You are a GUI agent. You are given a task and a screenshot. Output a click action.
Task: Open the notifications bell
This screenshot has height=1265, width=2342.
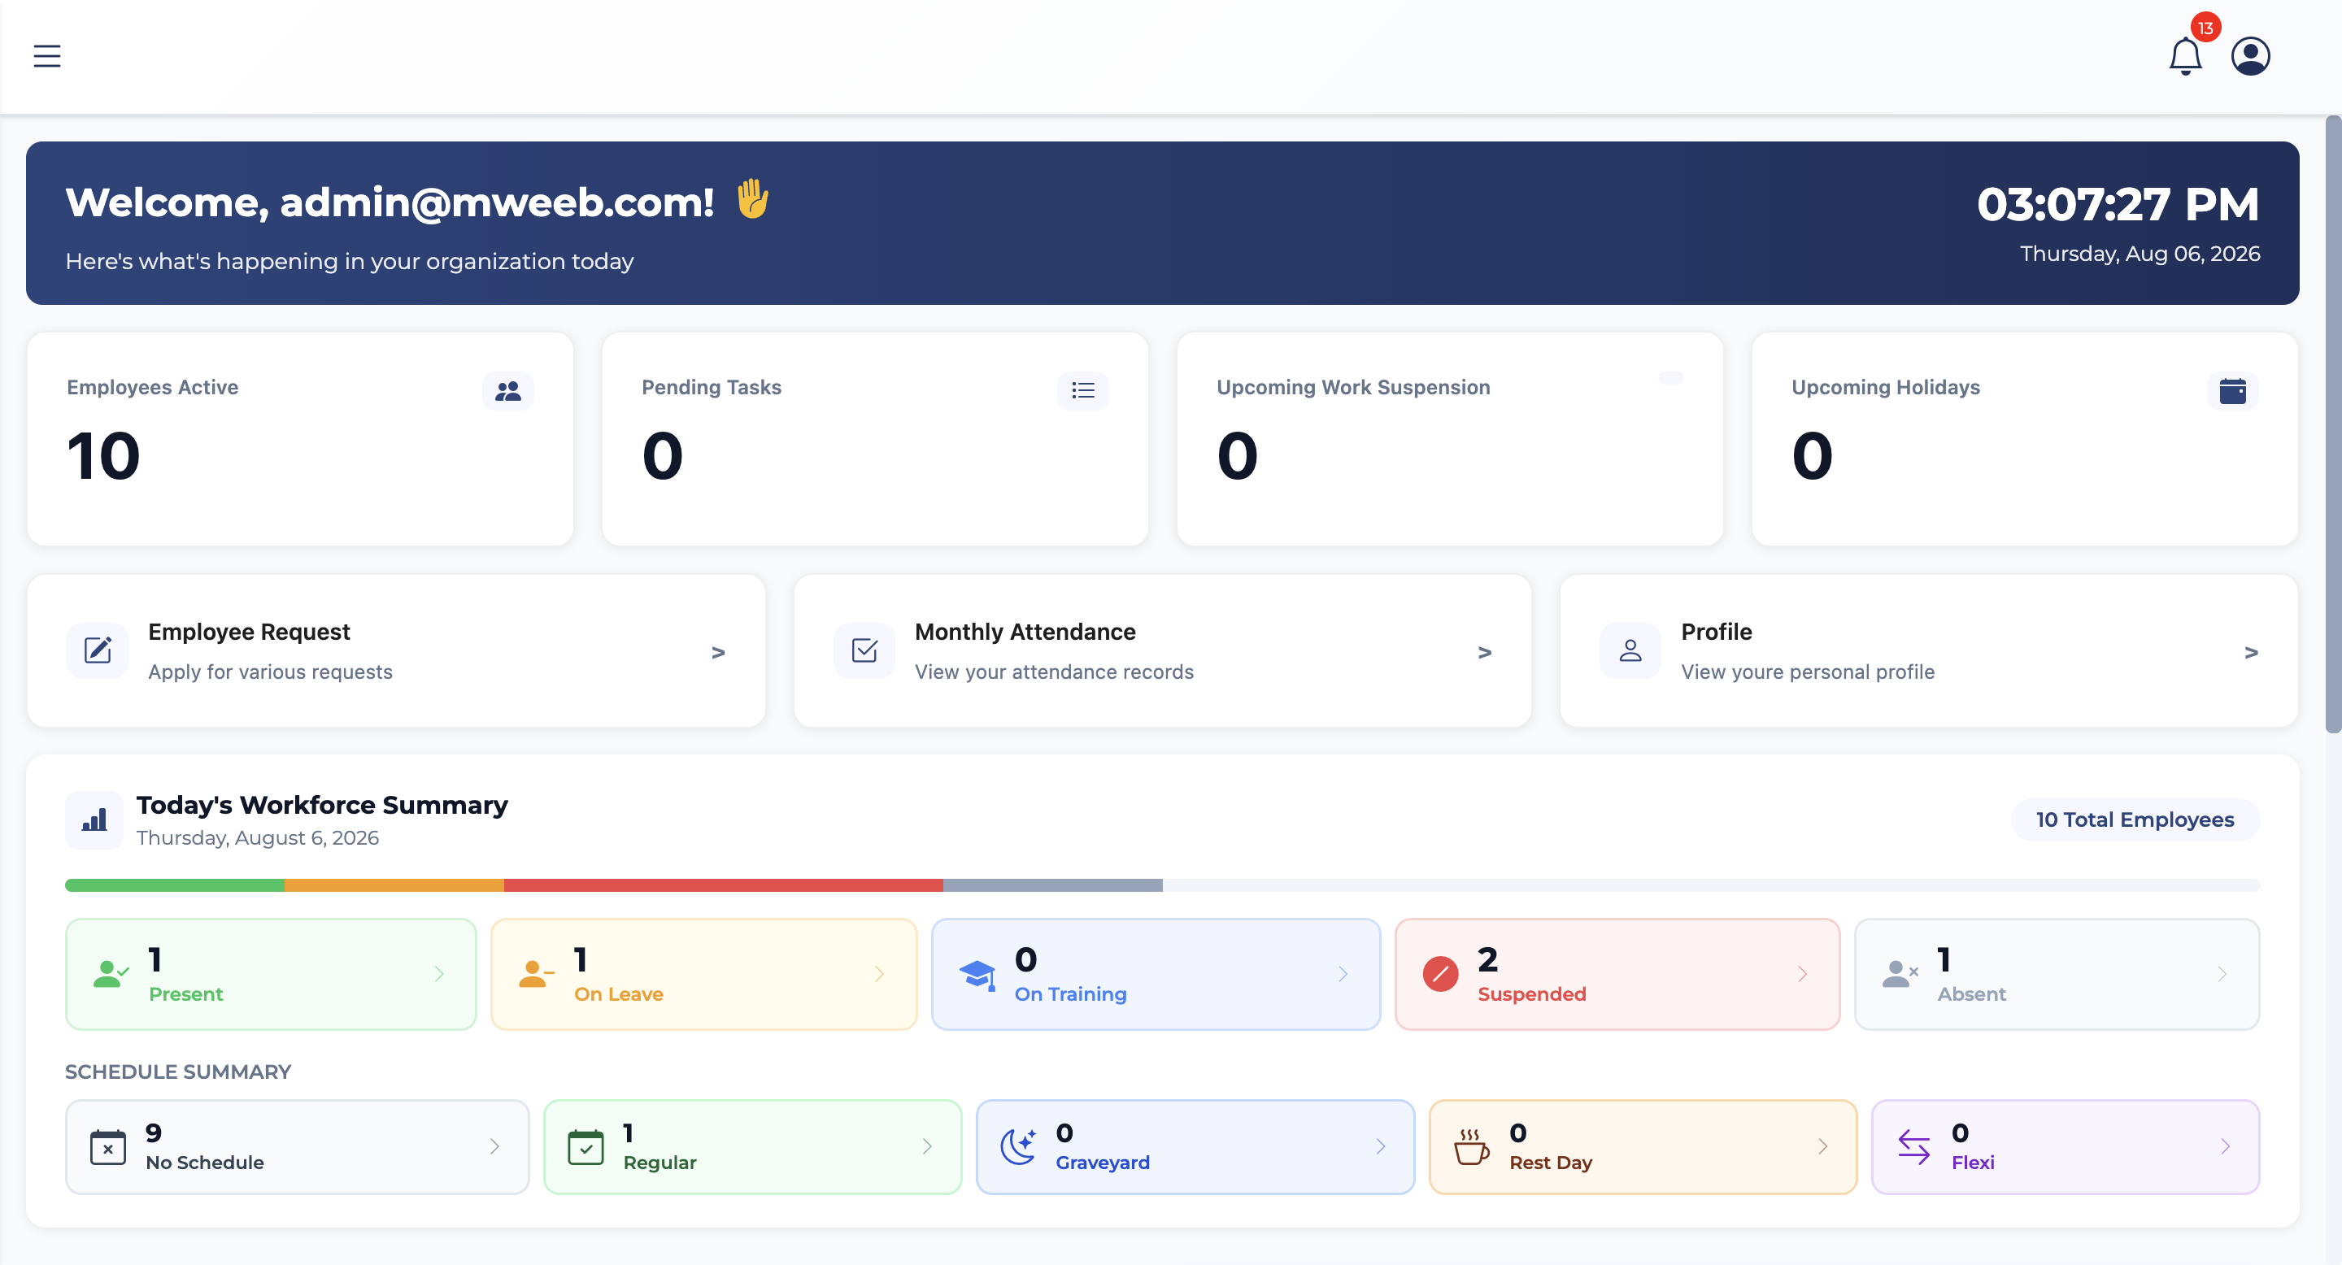click(2185, 56)
